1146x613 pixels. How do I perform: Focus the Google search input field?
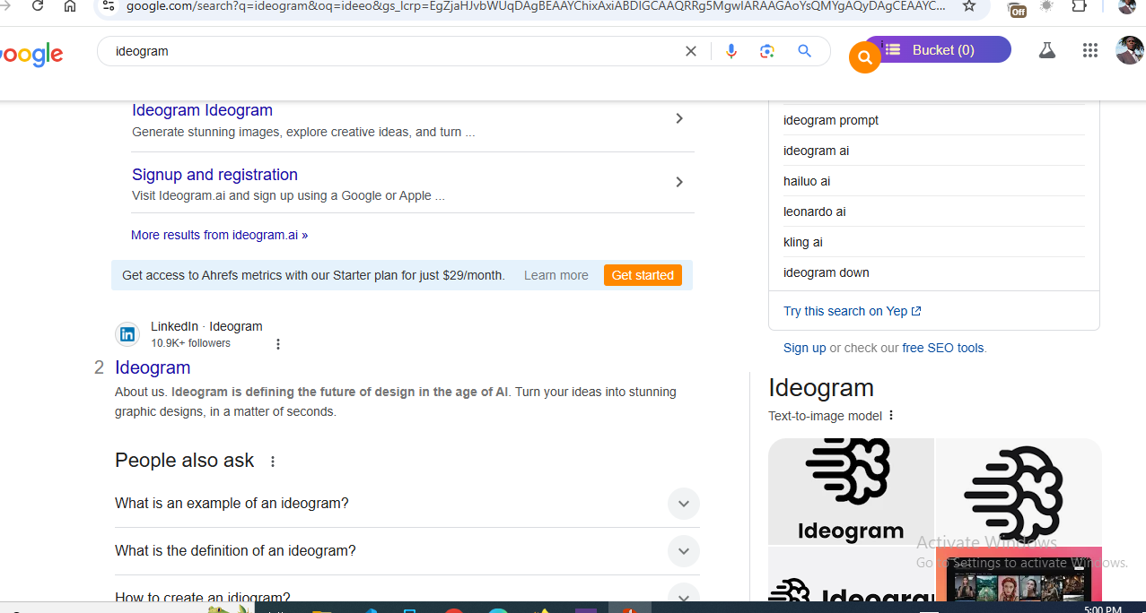point(395,51)
